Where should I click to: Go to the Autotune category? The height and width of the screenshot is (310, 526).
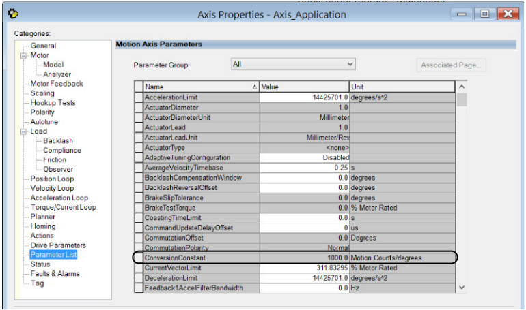(45, 122)
